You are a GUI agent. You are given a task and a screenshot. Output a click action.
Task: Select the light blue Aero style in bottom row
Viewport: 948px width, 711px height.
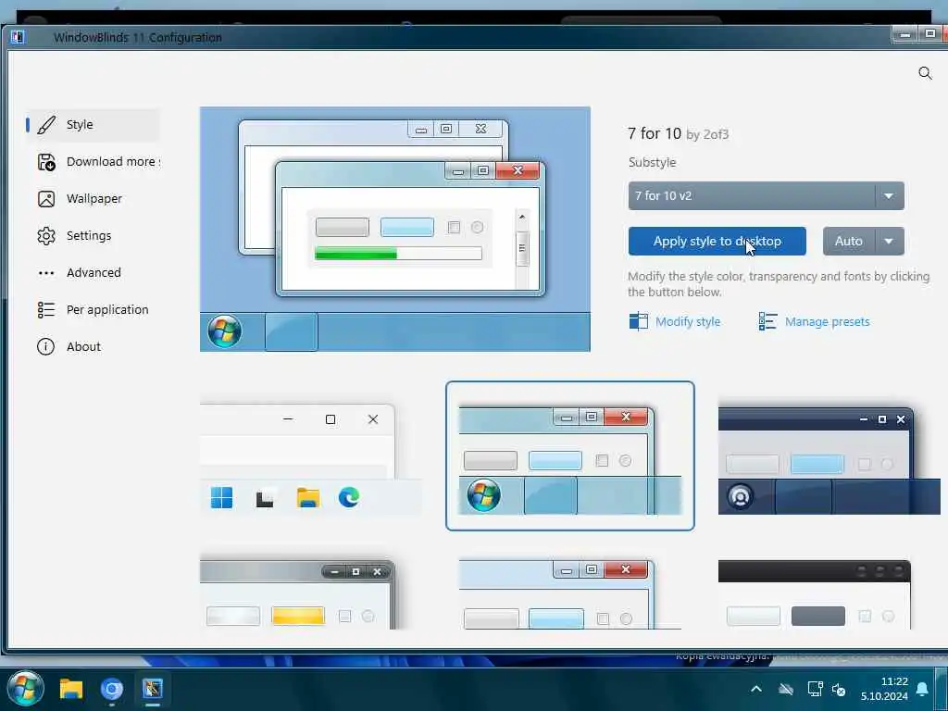pyautogui.click(x=569, y=594)
